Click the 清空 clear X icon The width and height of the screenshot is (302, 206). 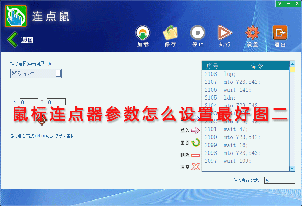click(x=196, y=167)
